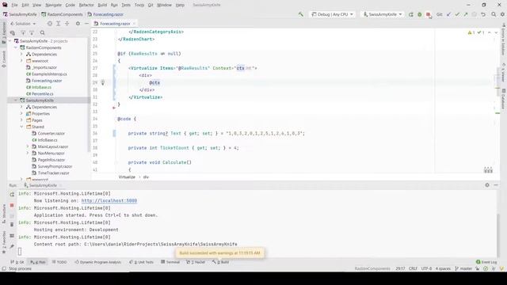The width and height of the screenshot is (507, 285).
Task: Select SurveyPrompt.razor in the solution tree
Action: (55, 166)
